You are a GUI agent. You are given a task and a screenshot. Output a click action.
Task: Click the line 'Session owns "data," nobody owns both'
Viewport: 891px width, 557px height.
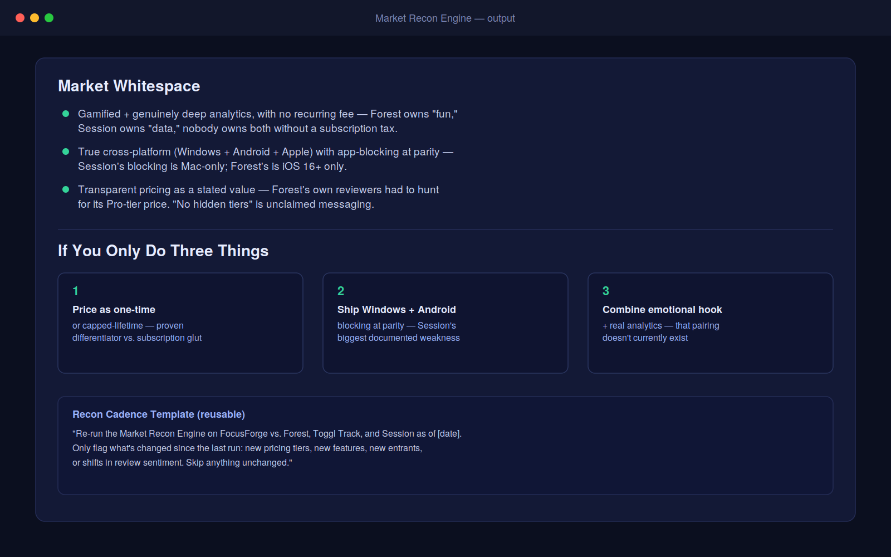[x=238, y=128]
